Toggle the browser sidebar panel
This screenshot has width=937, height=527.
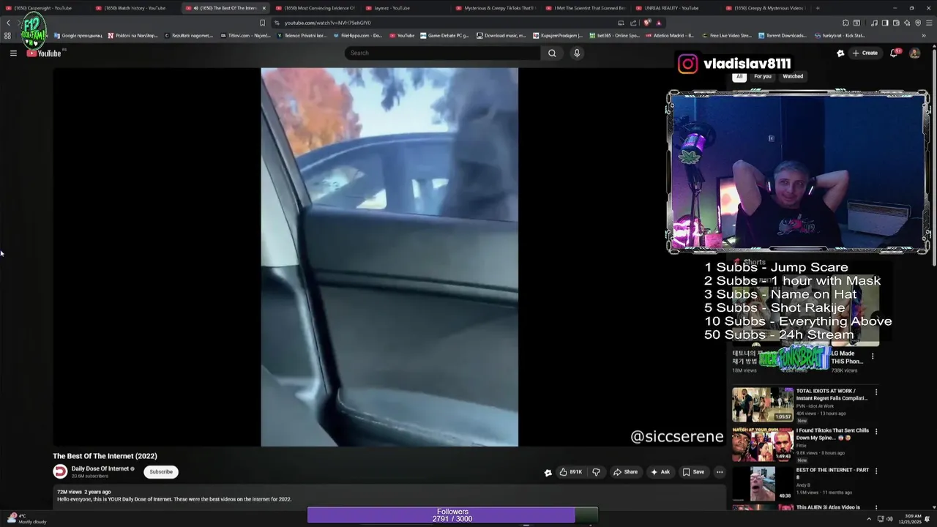[885, 23]
